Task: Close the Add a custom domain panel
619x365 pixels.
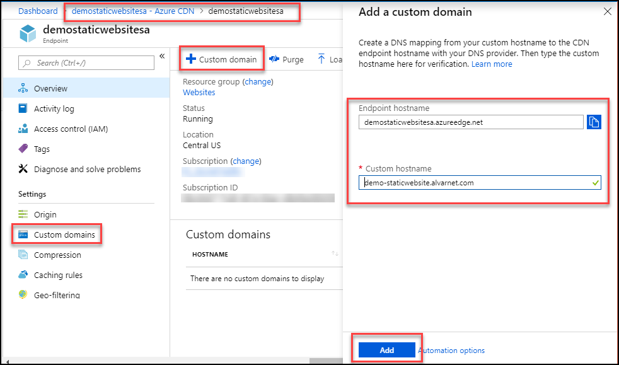Action: tap(608, 11)
